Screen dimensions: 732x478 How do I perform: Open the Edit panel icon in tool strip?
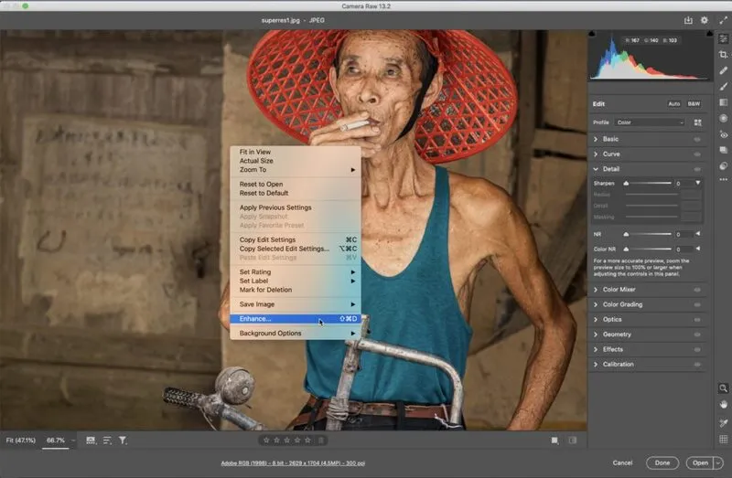click(x=723, y=38)
